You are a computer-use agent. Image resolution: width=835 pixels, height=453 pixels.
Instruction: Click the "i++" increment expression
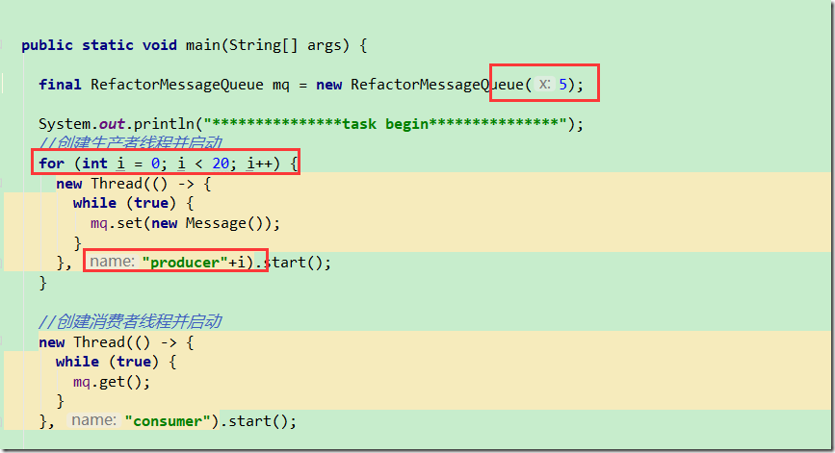[259, 164]
